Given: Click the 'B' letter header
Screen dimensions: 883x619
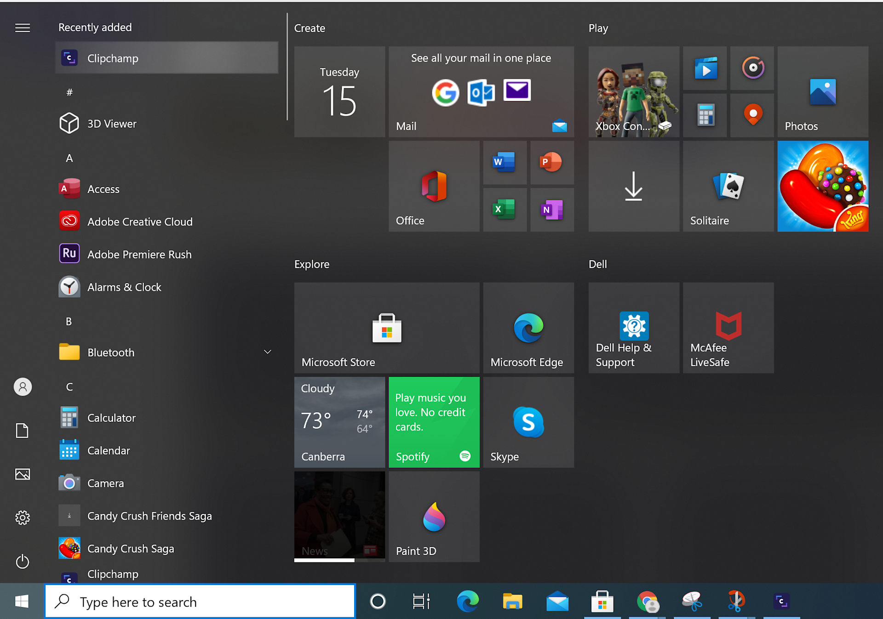Looking at the screenshot, I should (x=69, y=321).
